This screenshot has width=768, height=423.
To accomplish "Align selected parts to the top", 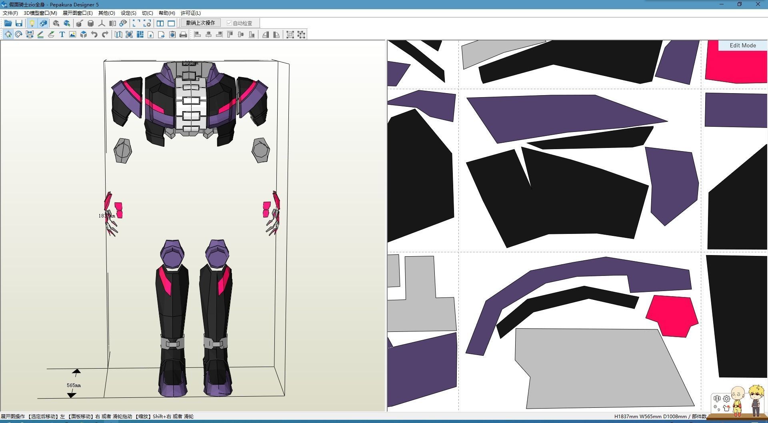I will 230,34.
